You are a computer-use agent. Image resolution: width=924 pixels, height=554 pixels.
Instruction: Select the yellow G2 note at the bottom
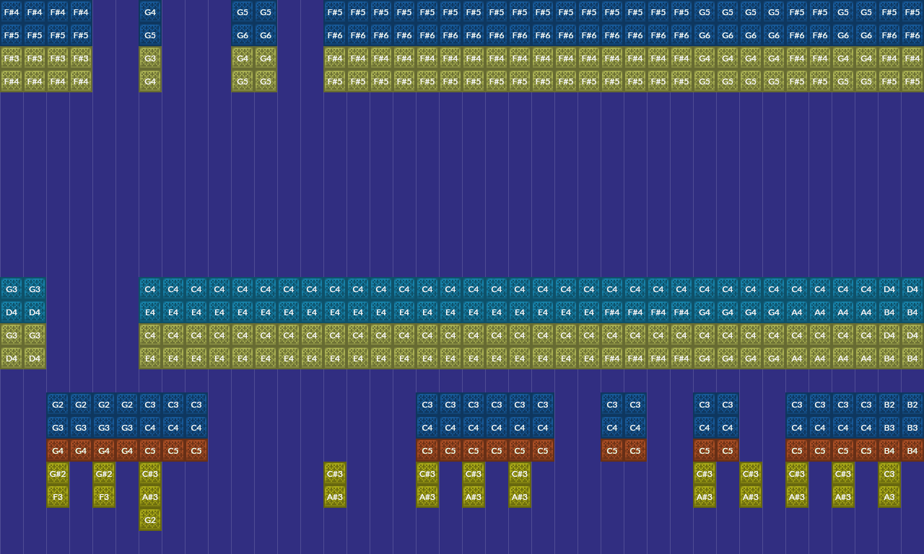(x=150, y=519)
